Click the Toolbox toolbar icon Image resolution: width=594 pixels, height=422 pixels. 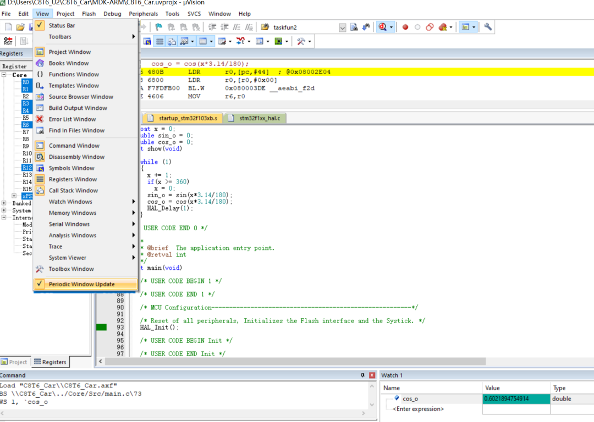pos(301,41)
